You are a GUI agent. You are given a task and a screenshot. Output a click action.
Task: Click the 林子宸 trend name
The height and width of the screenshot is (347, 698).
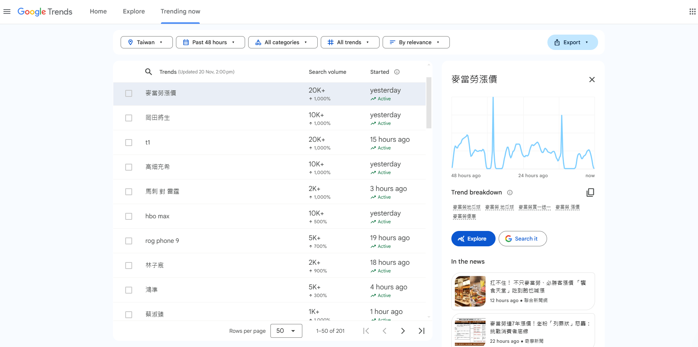[154, 265]
